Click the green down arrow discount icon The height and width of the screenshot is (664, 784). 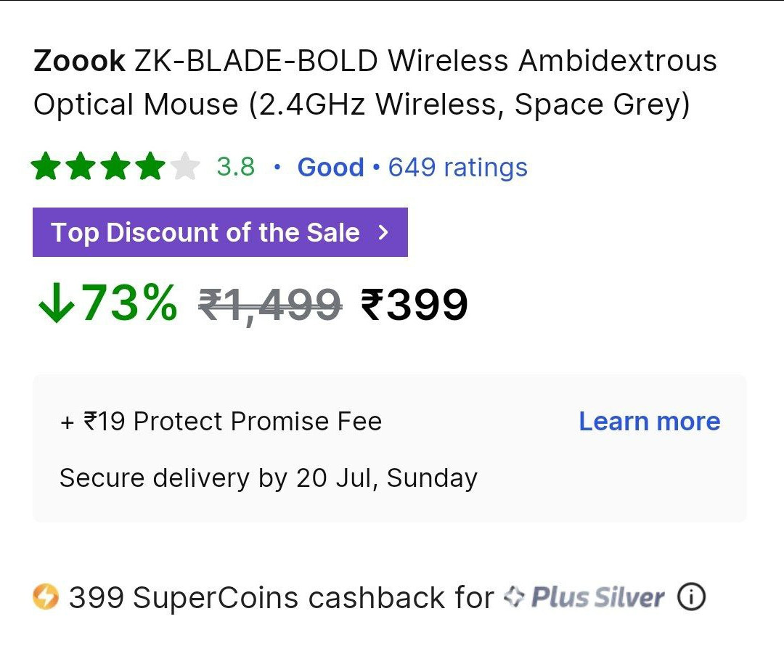(x=56, y=303)
